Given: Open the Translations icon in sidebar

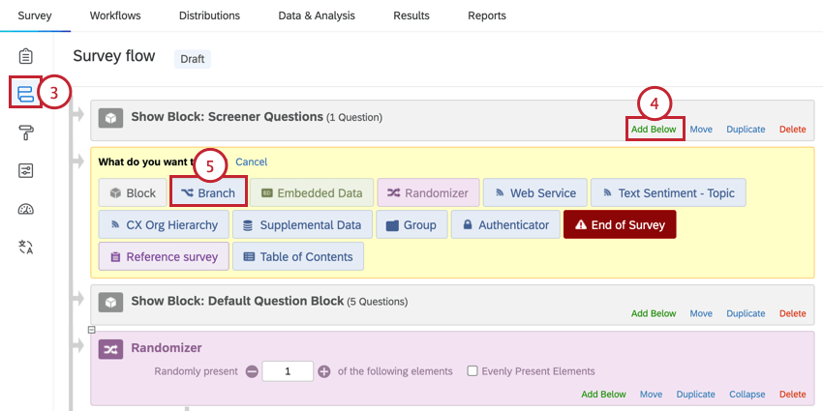Looking at the screenshot, I should [x=26, y=248].
